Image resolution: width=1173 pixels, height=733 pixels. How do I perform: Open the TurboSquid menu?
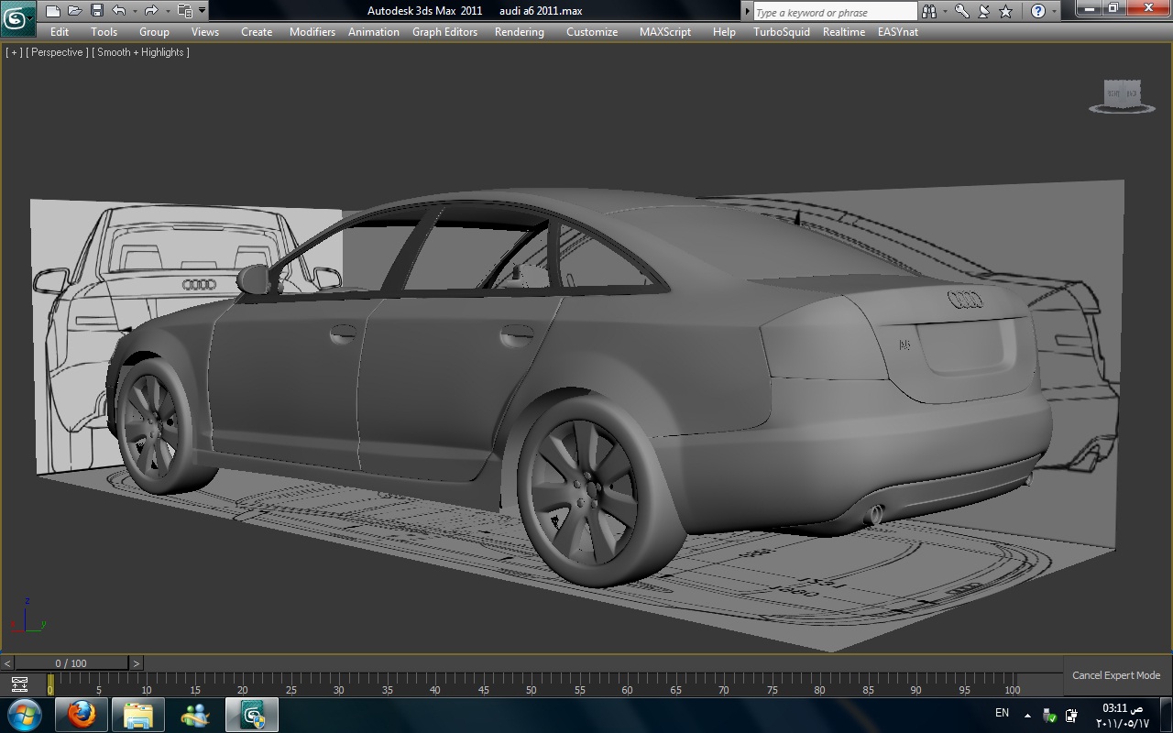tap(782, 31)
